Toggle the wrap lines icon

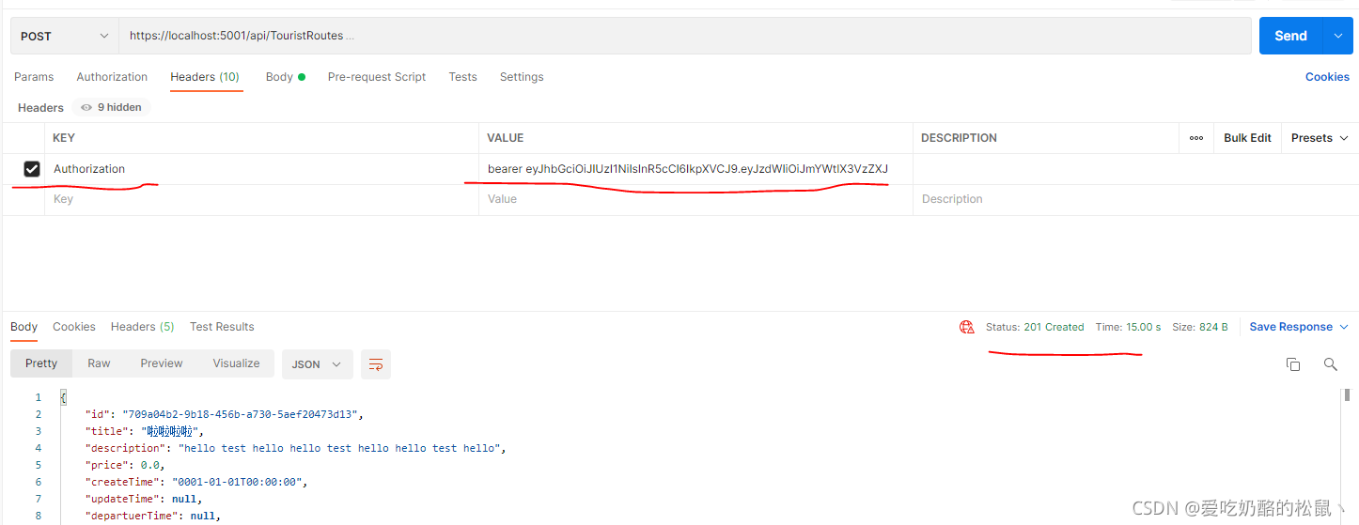click(376, 364)
